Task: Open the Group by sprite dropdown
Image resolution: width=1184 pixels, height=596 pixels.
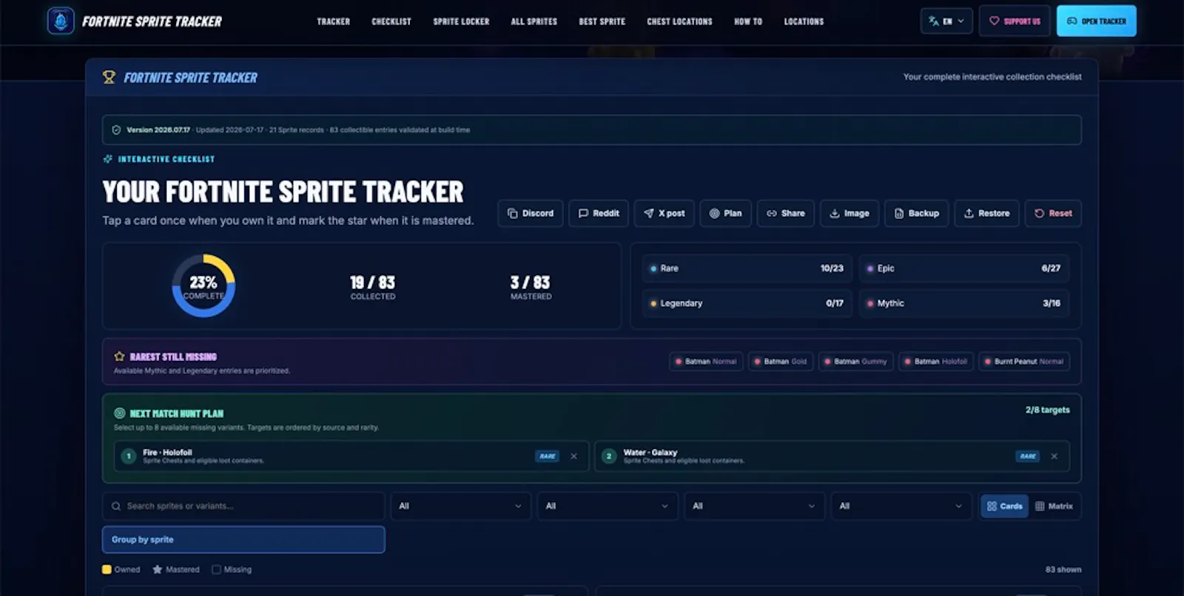Action: 243,540
